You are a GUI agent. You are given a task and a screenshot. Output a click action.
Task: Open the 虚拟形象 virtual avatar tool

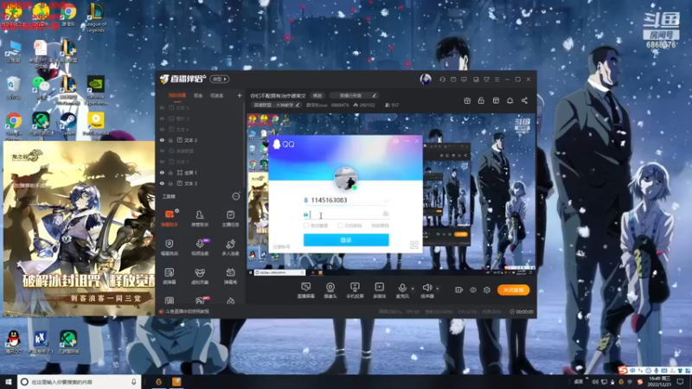[200, 276]
